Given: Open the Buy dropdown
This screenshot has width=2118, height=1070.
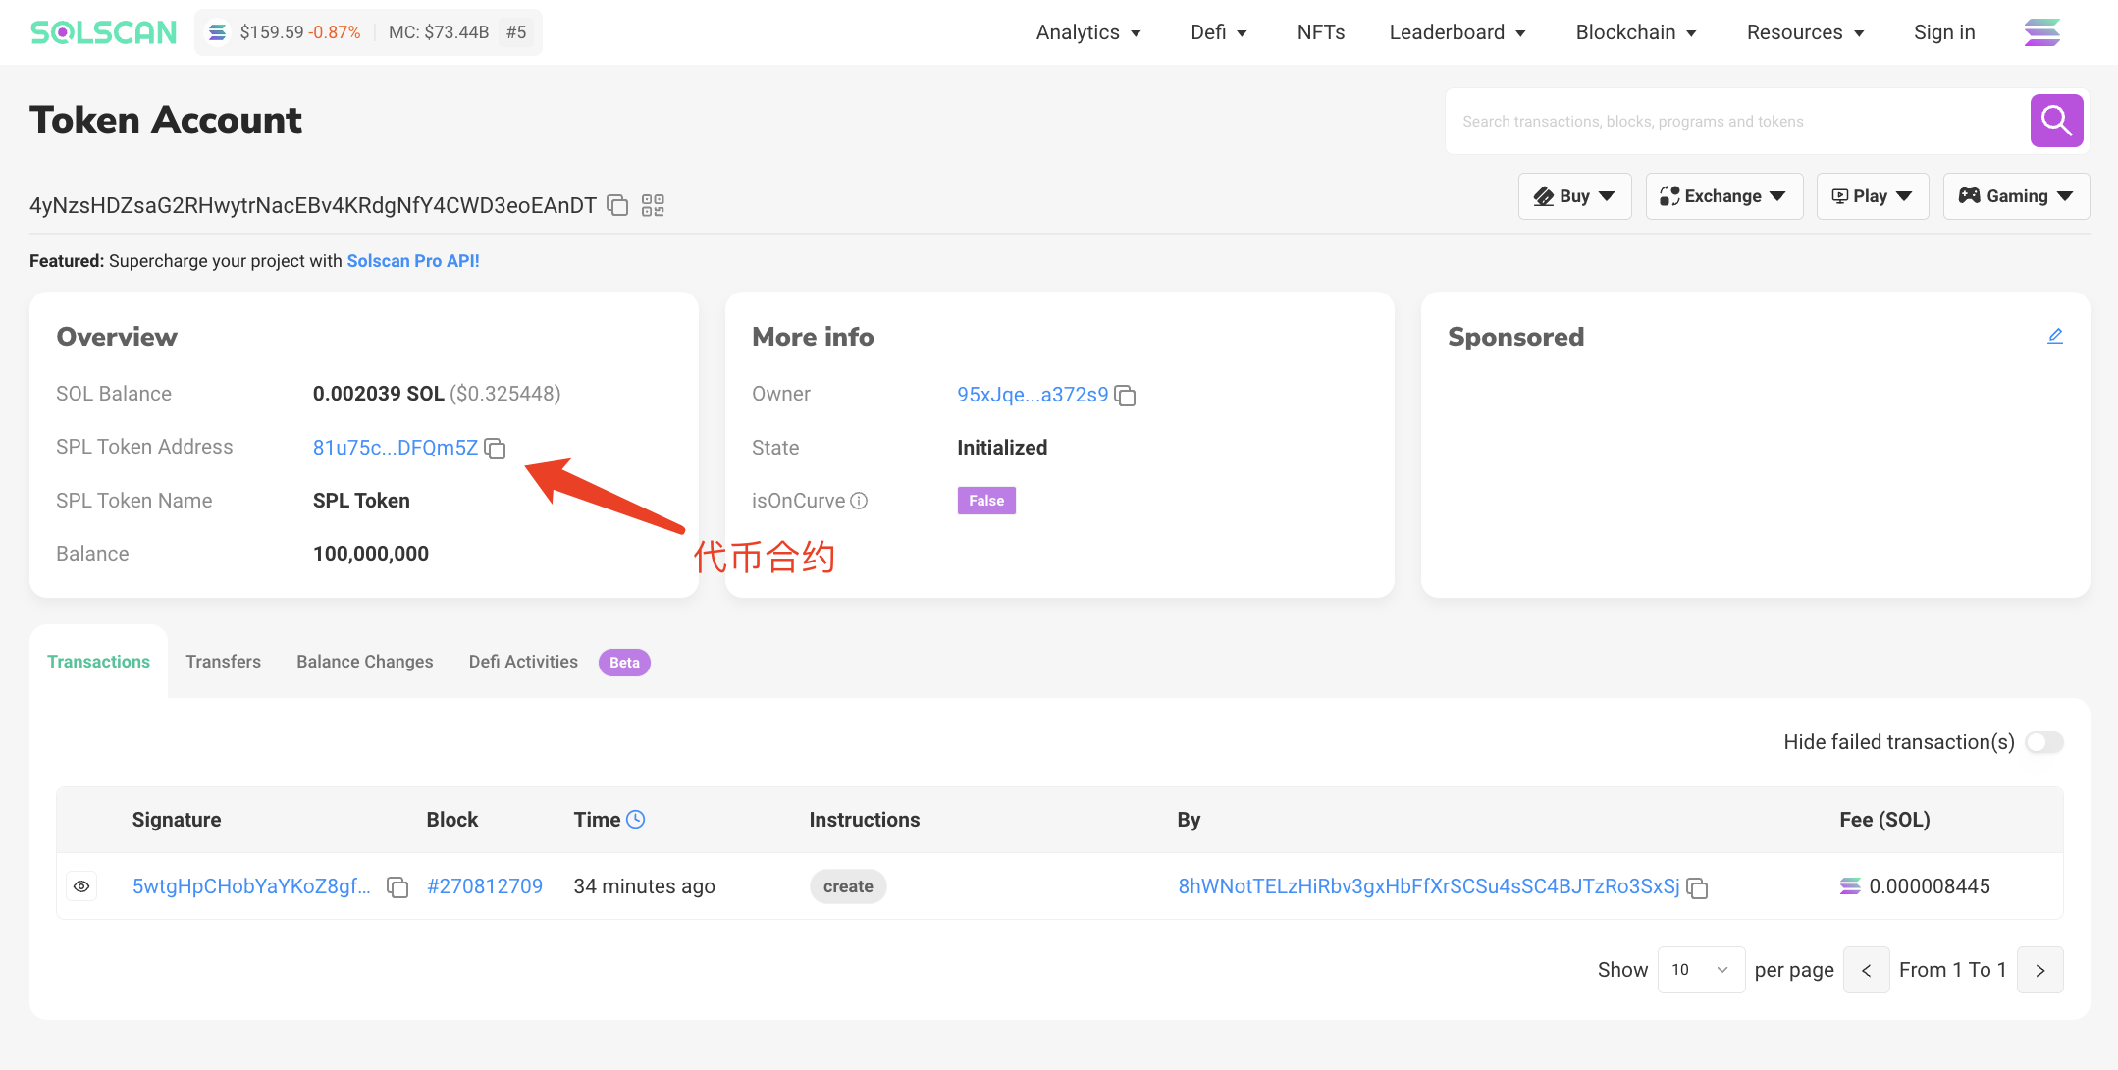Looking at the screenshot, I should point(1574,196).
